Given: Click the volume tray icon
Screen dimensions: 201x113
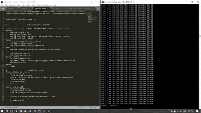Looking at the screenshot, I should (x=181, y=111).
